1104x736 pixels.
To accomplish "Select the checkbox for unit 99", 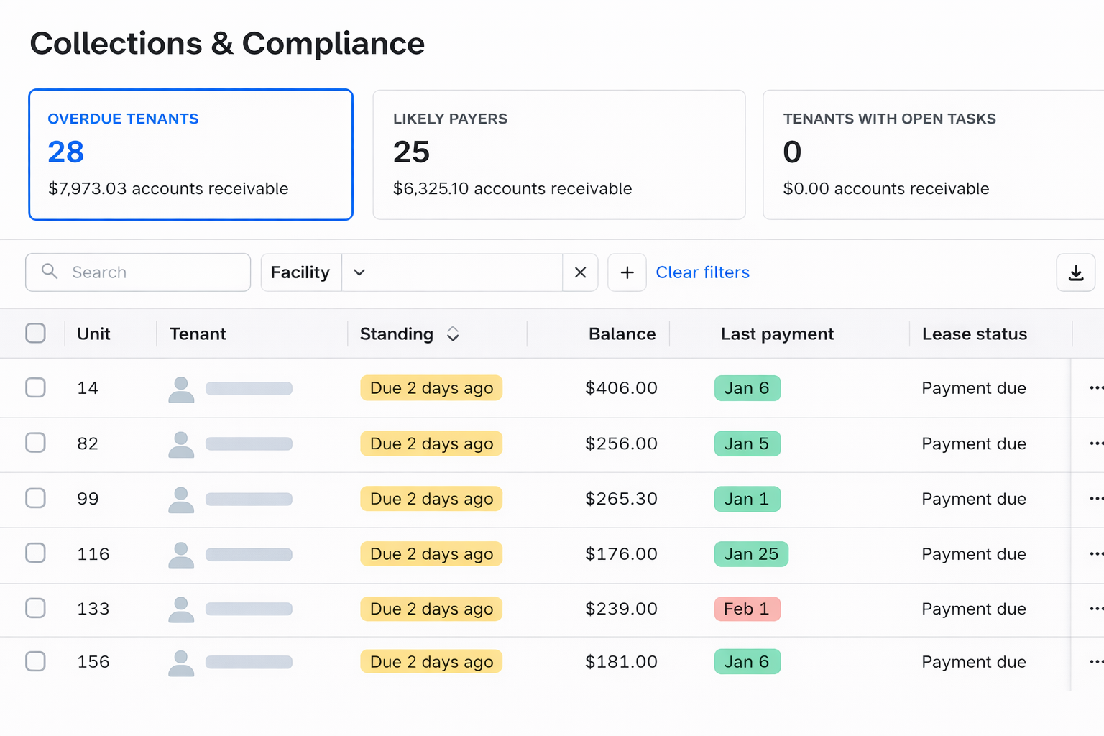I will [35, 498].
